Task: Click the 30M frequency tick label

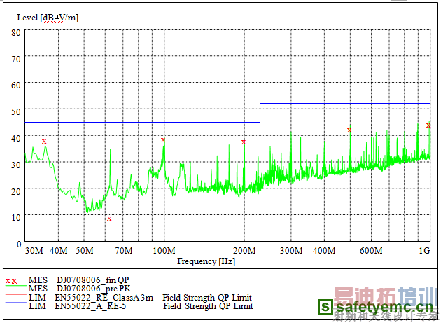Action: click(34, 250)
